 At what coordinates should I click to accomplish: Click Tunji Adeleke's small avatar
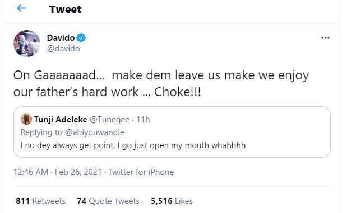26,119
